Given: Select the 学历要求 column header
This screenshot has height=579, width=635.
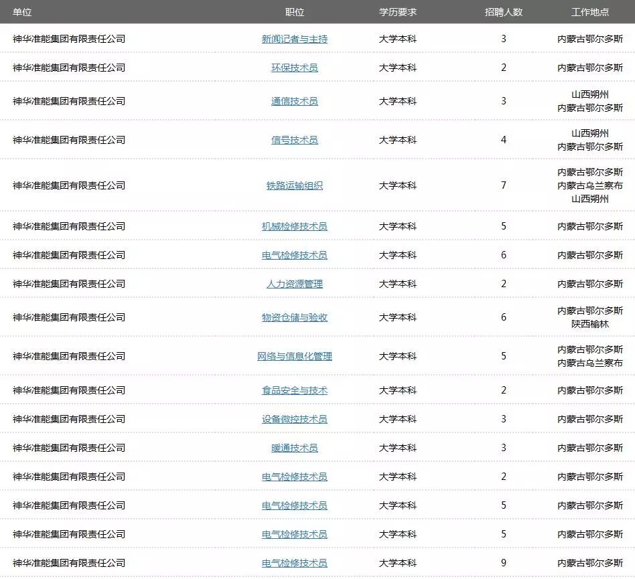Looking at the screenshot, I should 398,12.
